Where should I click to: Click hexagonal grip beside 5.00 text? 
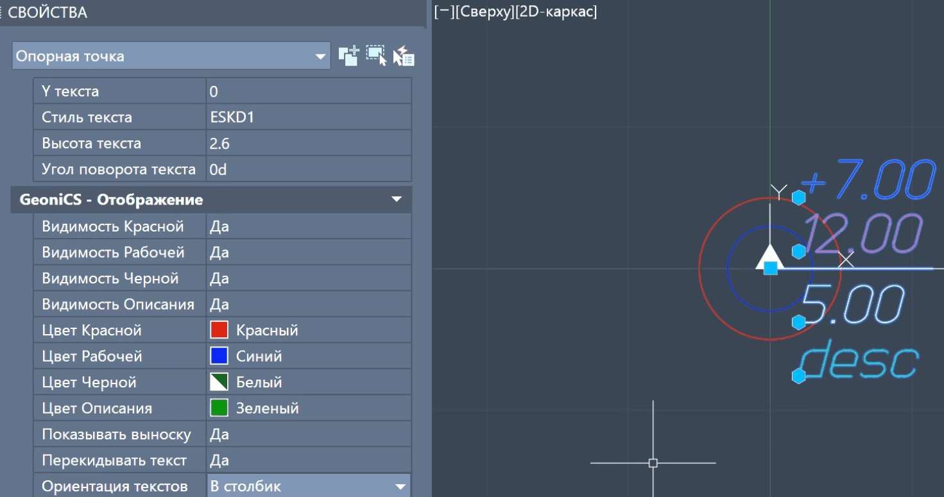[798, 322]
